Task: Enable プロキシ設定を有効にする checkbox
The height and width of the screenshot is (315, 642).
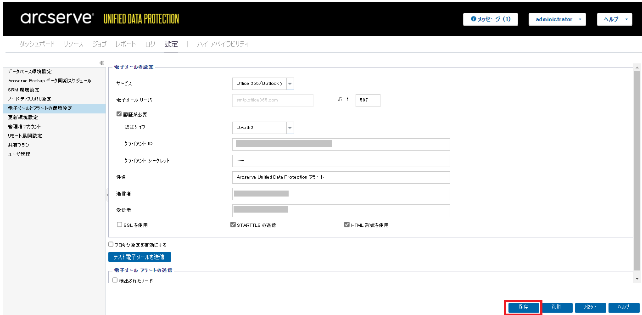Action: pyautogui.click(x=111, y=245)
